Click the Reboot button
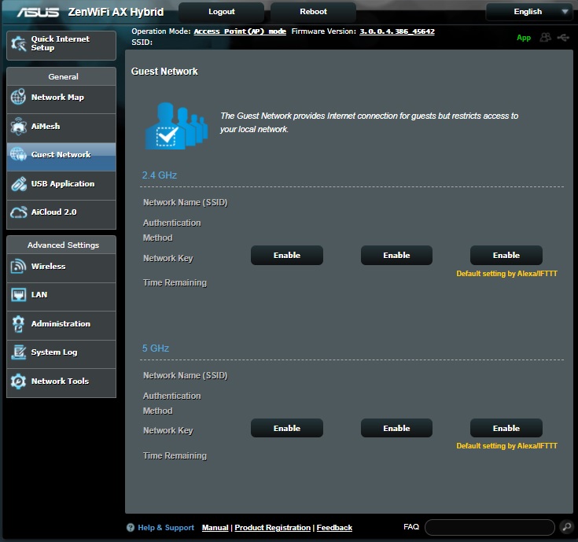This screenshot has height=542, width=578. [x=313, y=12]
